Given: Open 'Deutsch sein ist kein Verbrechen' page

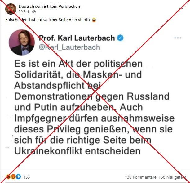Looking at the screenshot, I should pyautogui.click(x=49, y=6).
